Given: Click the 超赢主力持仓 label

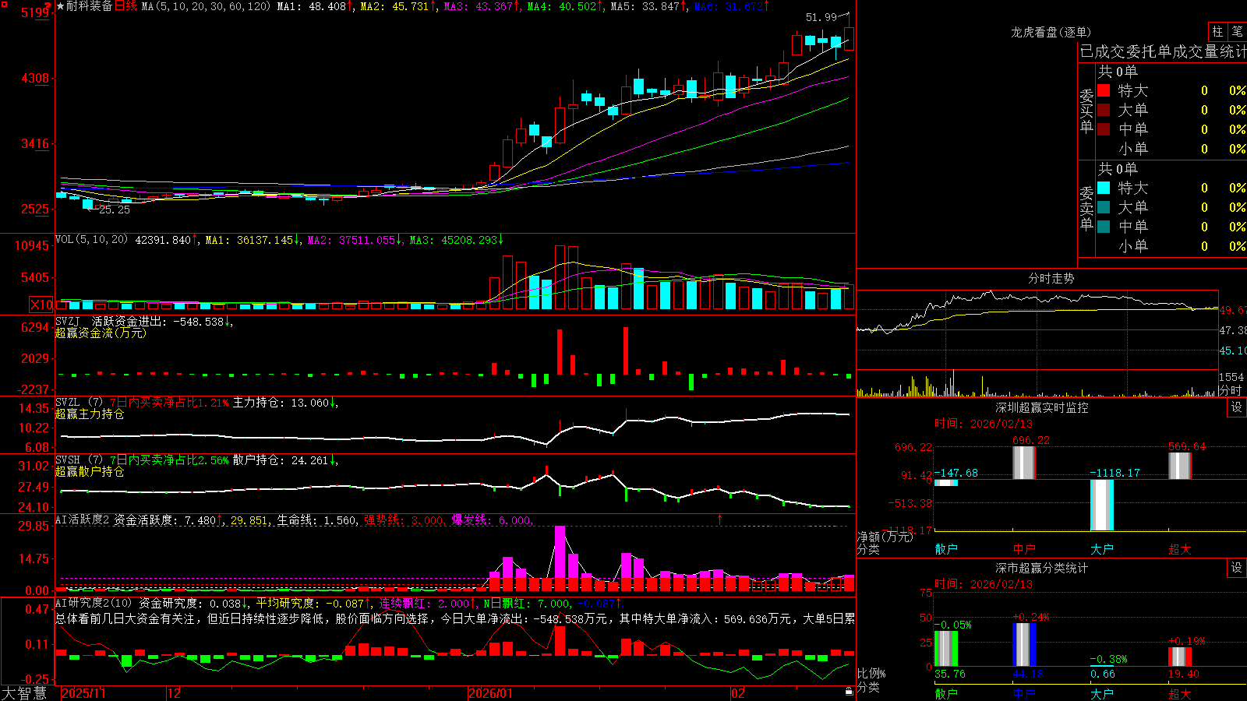Looking at the screenshot, I should tap(90, 414).
